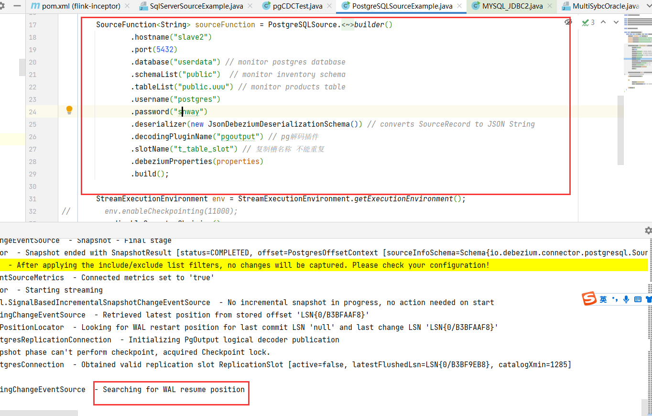
Task: Toggle Sogou punctuation mode icon
Action: point(615,299)
